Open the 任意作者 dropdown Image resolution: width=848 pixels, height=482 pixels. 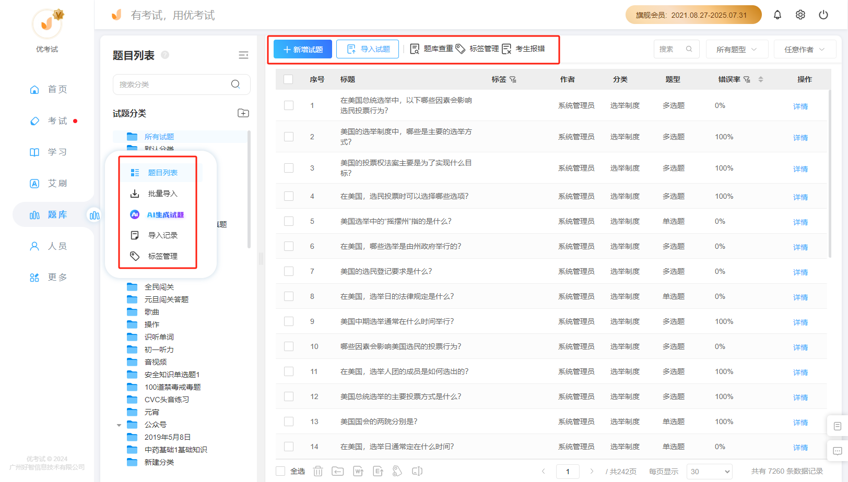pyautogui.click(x=805, y=49)
